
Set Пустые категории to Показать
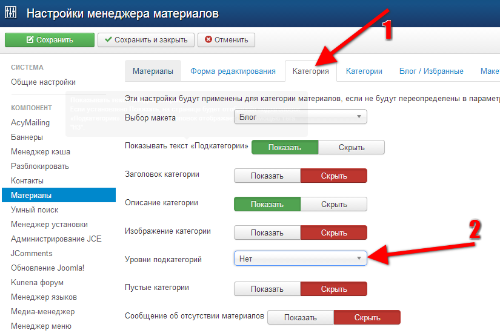(267, 289)
